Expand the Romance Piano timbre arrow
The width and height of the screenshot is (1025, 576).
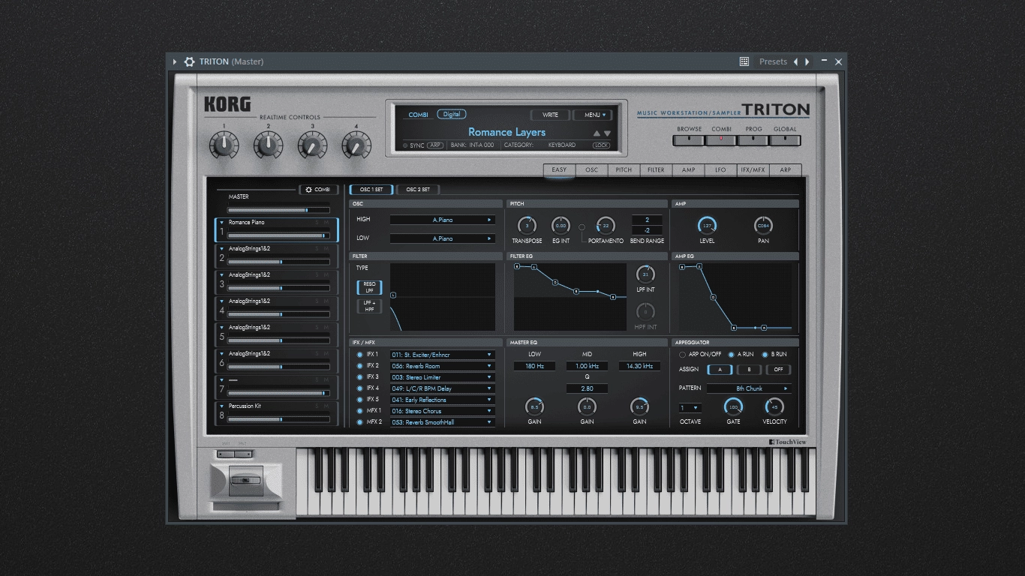(x=221, y=222)
